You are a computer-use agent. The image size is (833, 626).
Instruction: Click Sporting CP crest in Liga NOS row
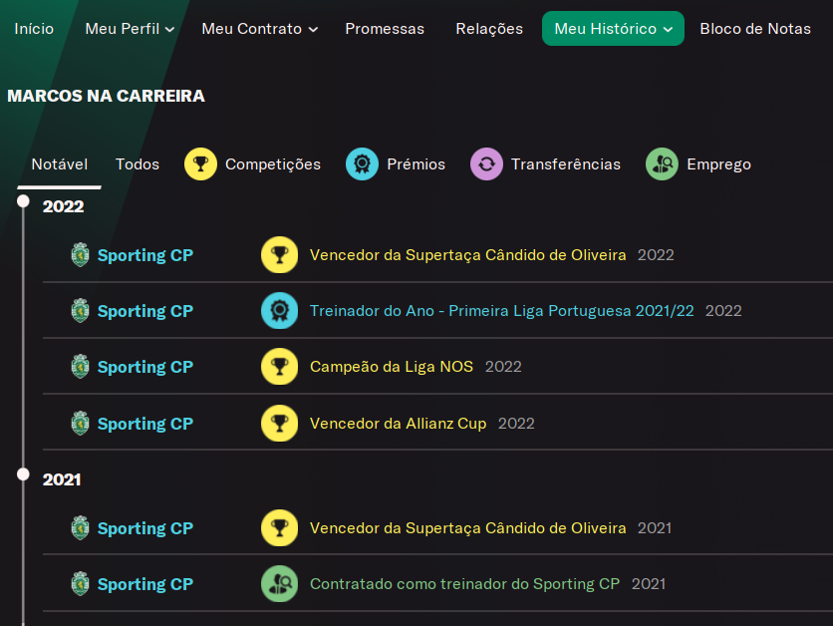click(81, 367)
